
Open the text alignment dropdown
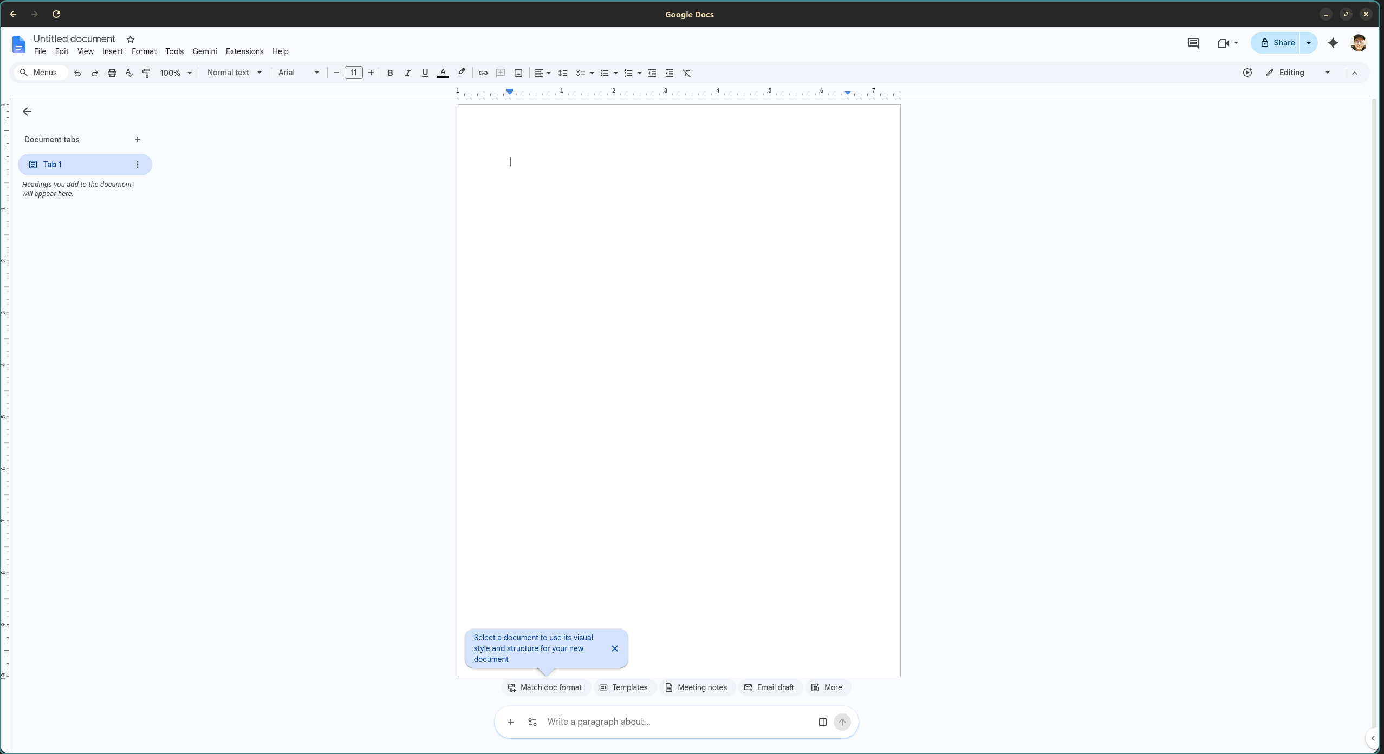point(542,73)
